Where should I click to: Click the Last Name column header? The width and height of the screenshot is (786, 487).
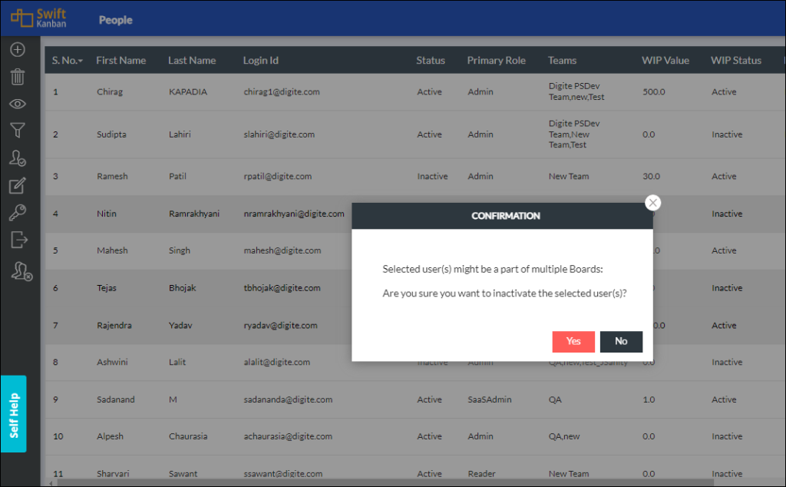[192, 60]
